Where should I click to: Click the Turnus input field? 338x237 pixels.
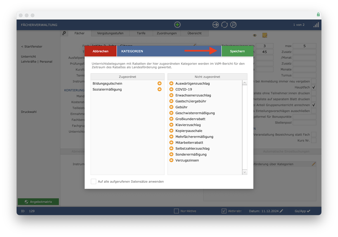point(304,75)
